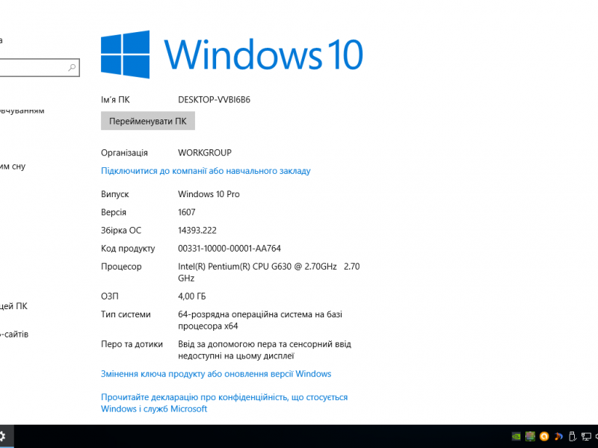Select sidebar item ending in "цей ПК"
598x448 pixels.
(13, 306)
